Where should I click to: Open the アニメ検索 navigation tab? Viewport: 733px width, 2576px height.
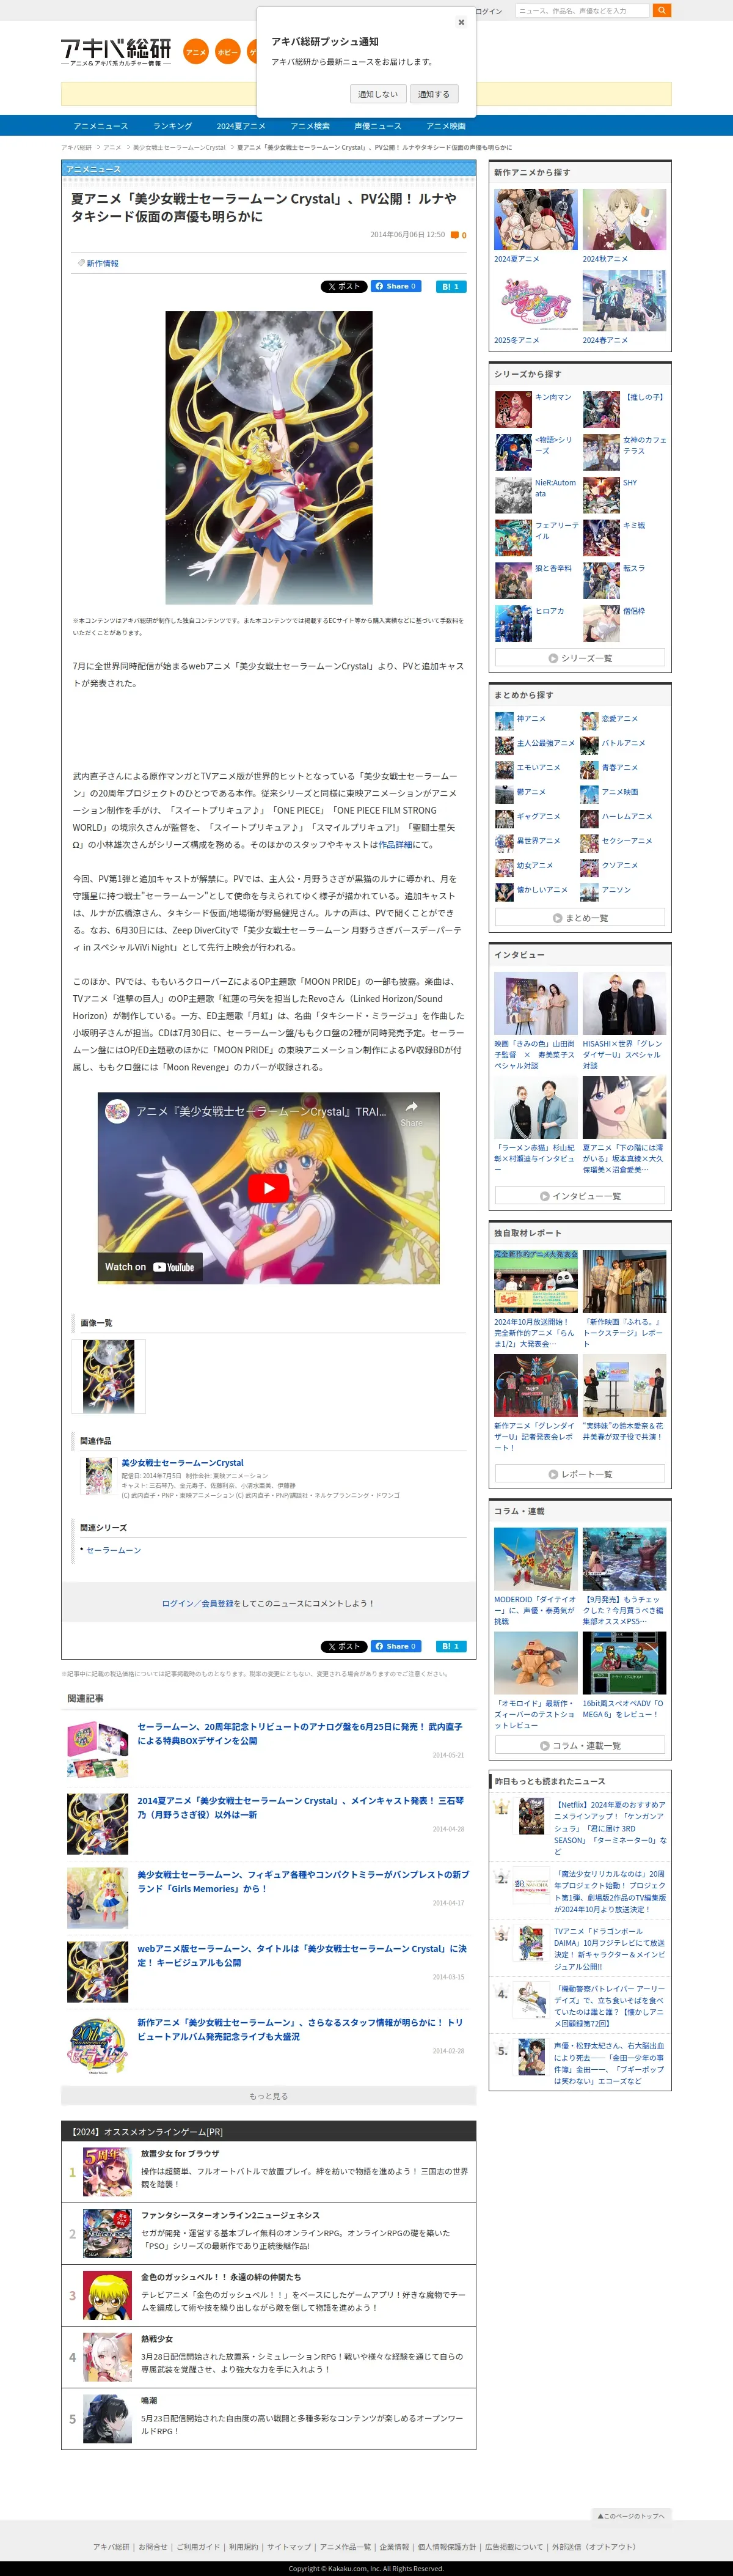click(x=310, y=126)
